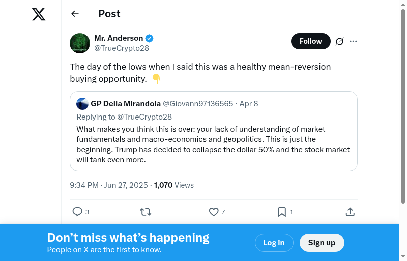
Task: Click the scrollbar down arrow
Action: pos(403,257)
